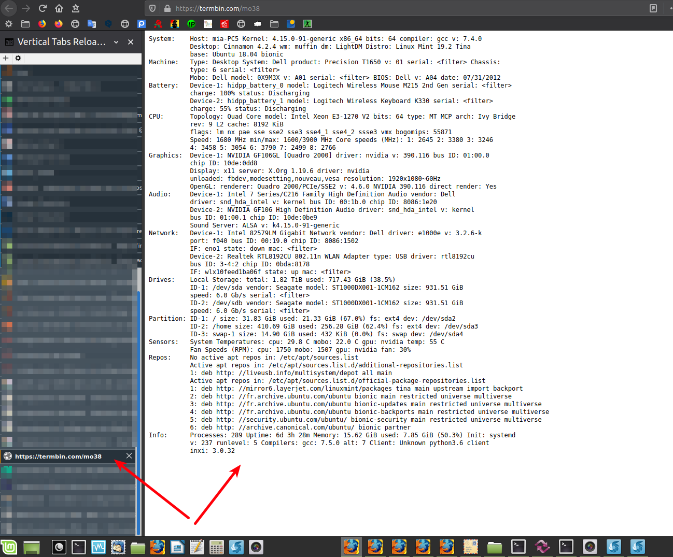The image size is (673, 557).
Task: View site security via the padlock
Action: click(x=167, y=8)
